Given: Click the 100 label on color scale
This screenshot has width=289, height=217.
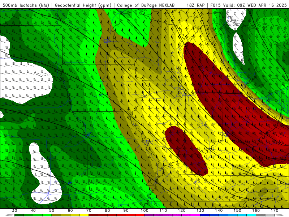Looking at the screenshot, I should point(145,210).
